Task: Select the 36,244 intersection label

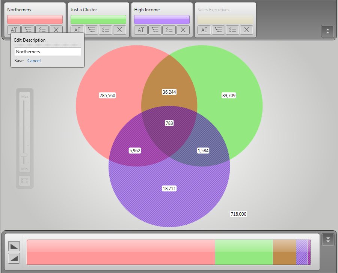Action: (169, 92)
